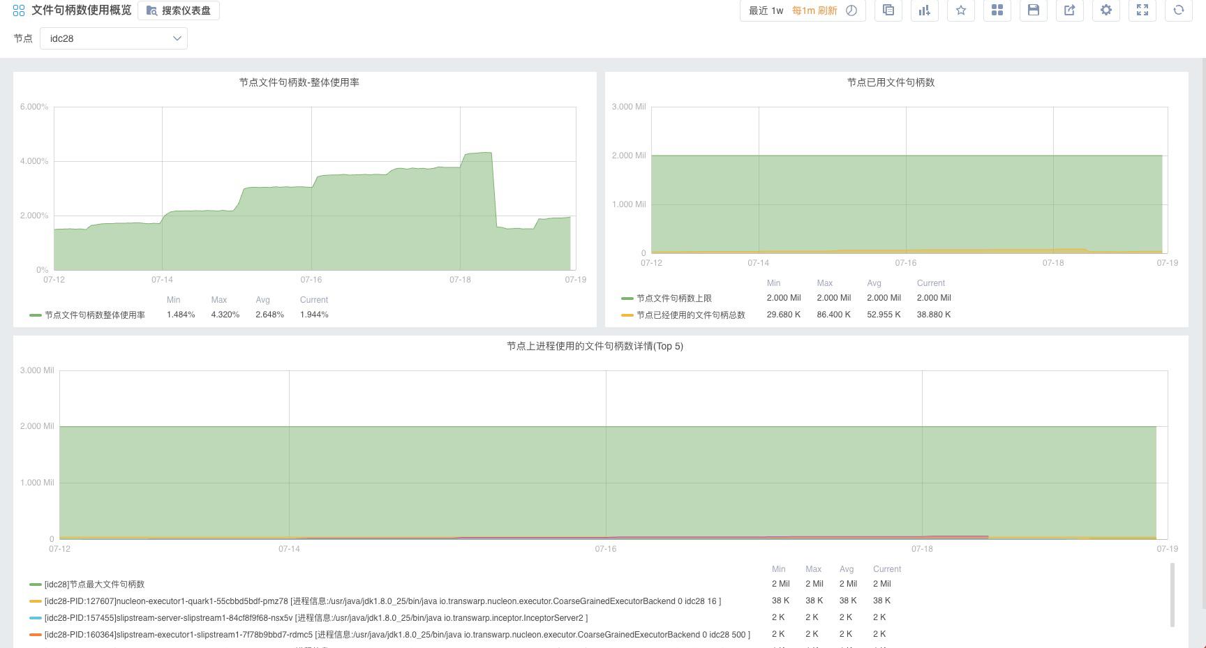The height and width of the screenshot is (648, 1206).
Task: Click the 4.320% max value
Action: pos(225,315)
